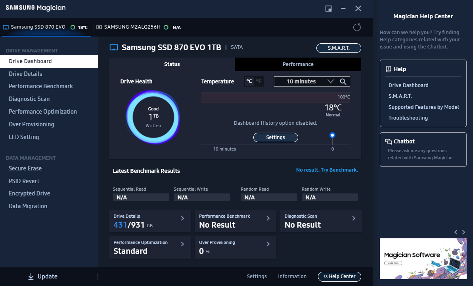Click the Drive Health ring indicator
The height and width of the screenshot is (286, 473).
pyautogui.click(x=153, y=117)
